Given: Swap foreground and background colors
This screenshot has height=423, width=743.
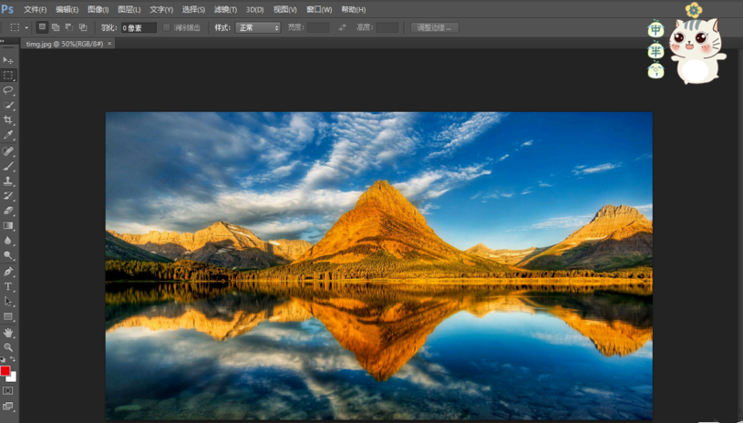Looking at the screenshot, I should click(x=13, y=360).
